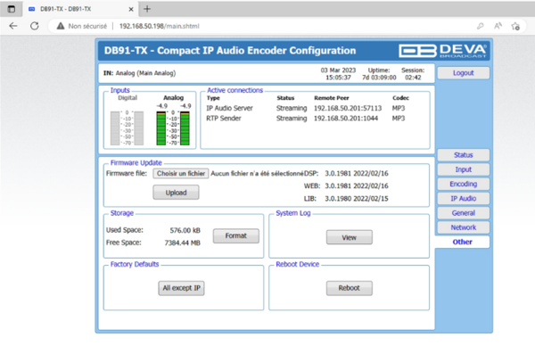Restore factory defaults All except IP
This screenshot has width=535, height=362.
181,288
